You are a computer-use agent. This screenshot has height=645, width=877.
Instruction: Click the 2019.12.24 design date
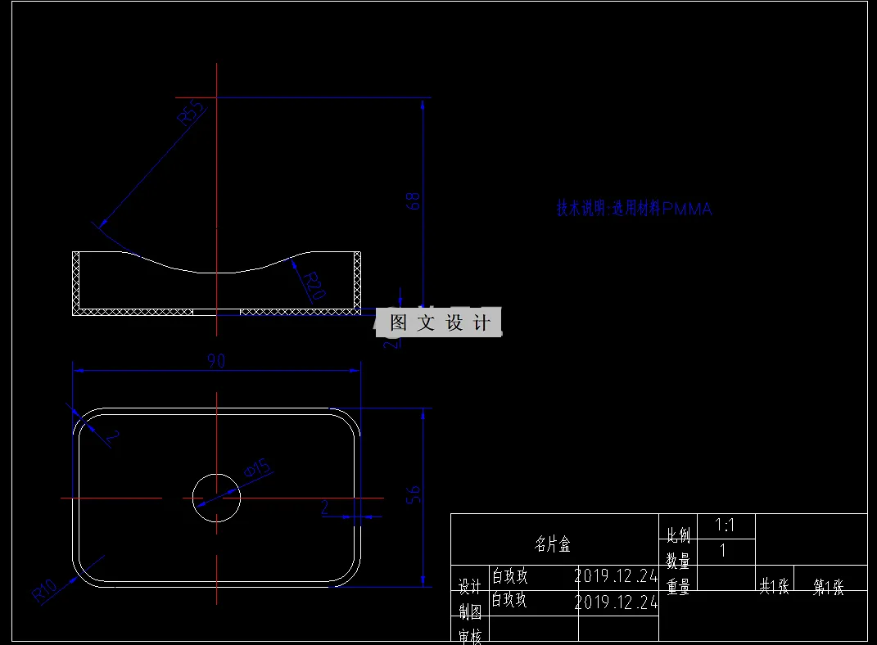[x=616, y=576]
